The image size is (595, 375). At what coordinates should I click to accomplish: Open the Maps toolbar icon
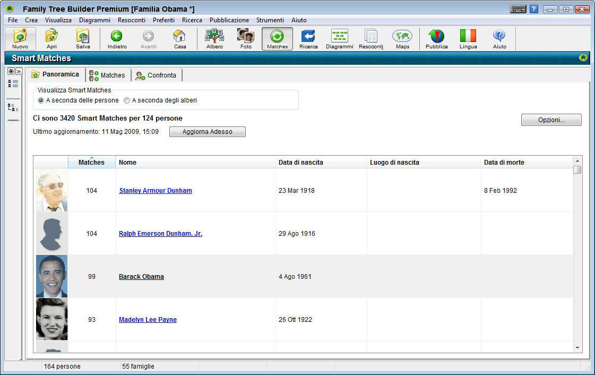(403, 39)
